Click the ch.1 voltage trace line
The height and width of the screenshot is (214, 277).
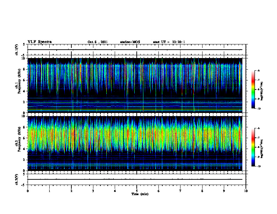point(135,50)
